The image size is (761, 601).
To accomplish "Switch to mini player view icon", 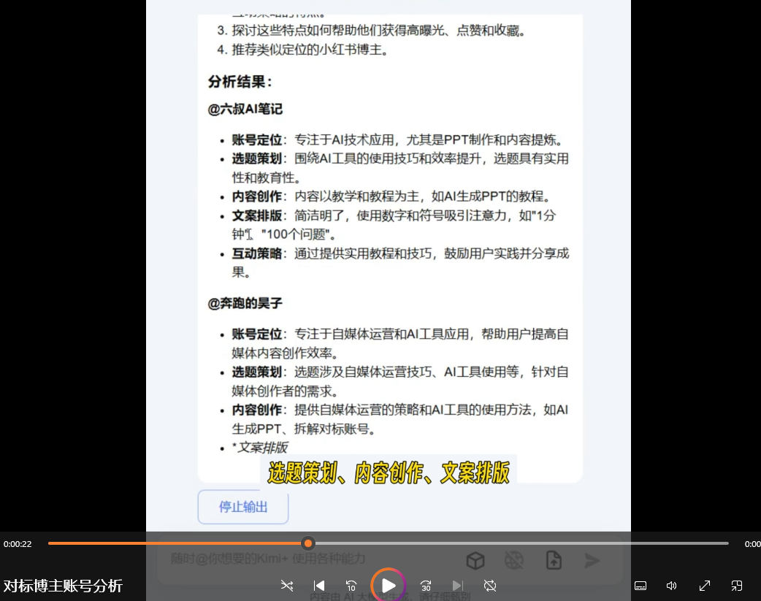I will tap(736, 586).
